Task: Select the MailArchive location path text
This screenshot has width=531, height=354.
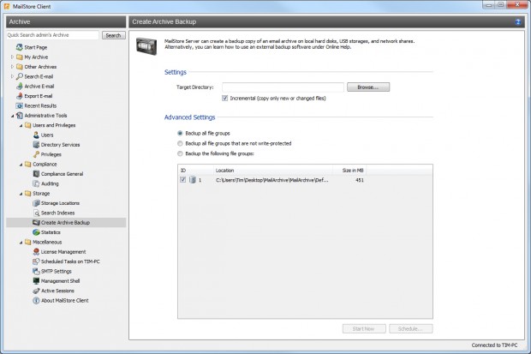Action: 272,180
